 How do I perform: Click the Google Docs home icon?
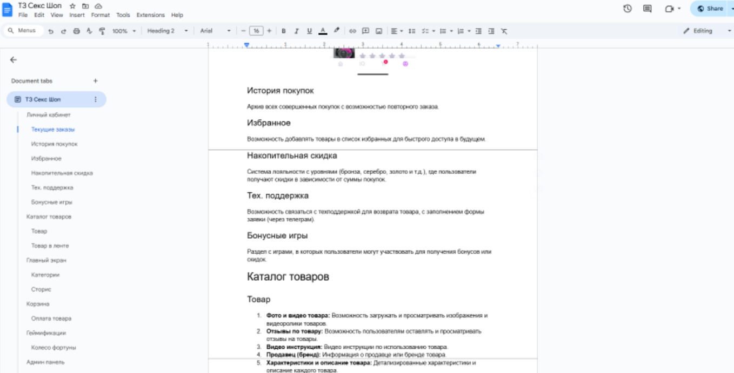click(8, 9)
